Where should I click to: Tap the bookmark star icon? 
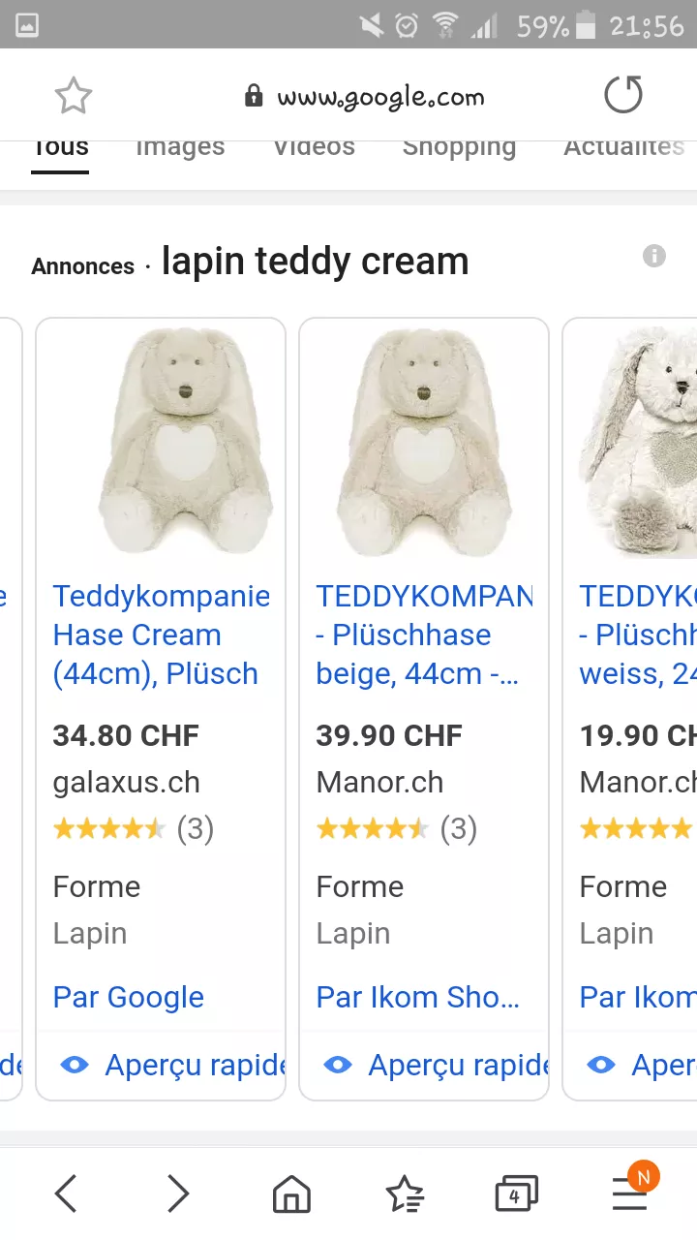(73, 96)
